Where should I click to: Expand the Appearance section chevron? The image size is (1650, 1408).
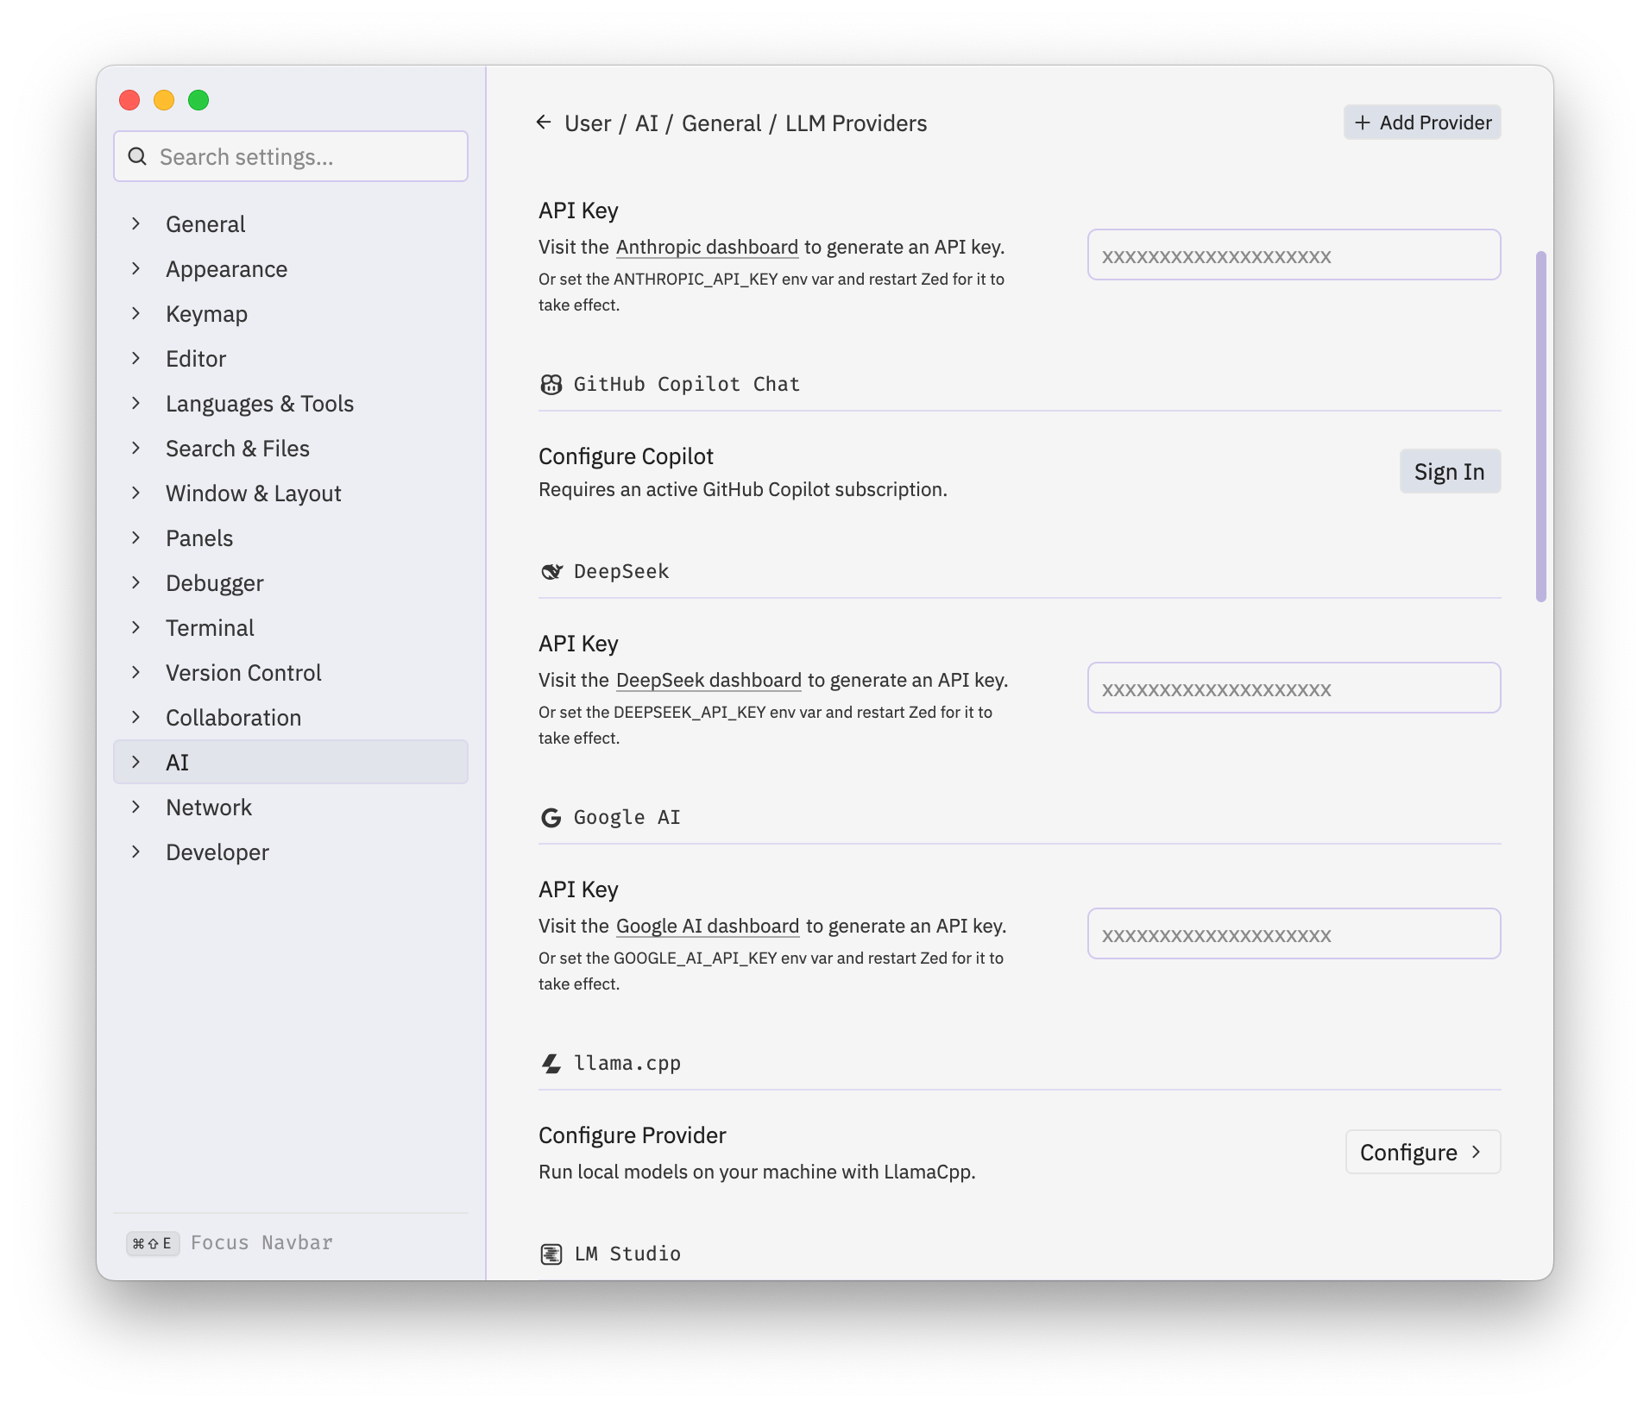pos(135,268)
